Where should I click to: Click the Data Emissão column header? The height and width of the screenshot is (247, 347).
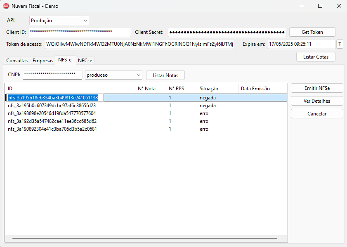click(263, 89)
